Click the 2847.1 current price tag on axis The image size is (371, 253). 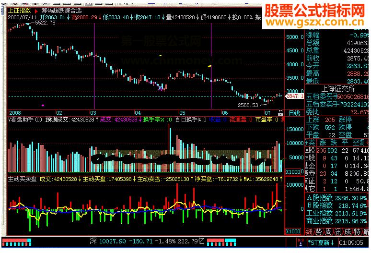pos(294,96)
